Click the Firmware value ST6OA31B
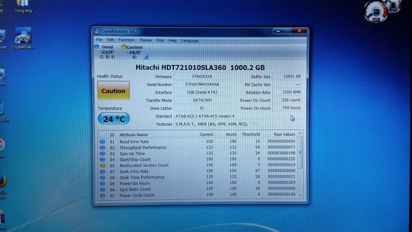 [202, 76]
